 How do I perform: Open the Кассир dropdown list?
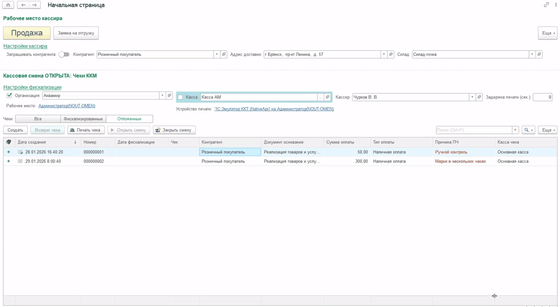click(x=472, y=97)
